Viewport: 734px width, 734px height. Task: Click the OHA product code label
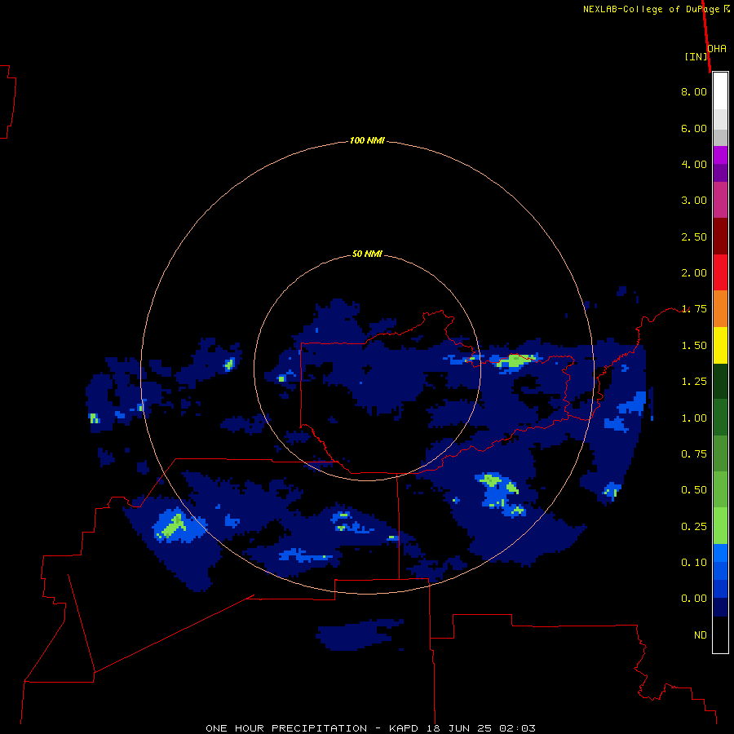[717, 48]
